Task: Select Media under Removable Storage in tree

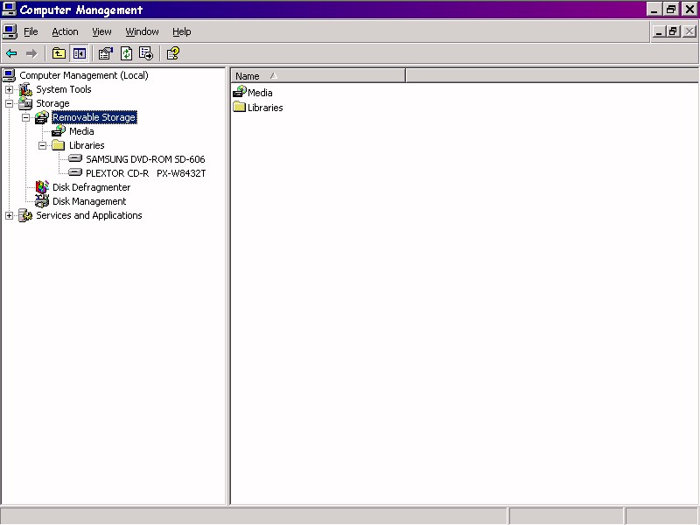Action: point(81,131)
